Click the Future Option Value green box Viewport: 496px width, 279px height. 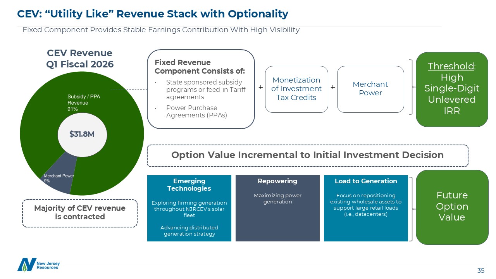(452, 207)
